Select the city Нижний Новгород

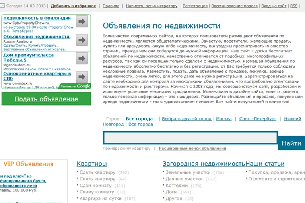[292, 119]
